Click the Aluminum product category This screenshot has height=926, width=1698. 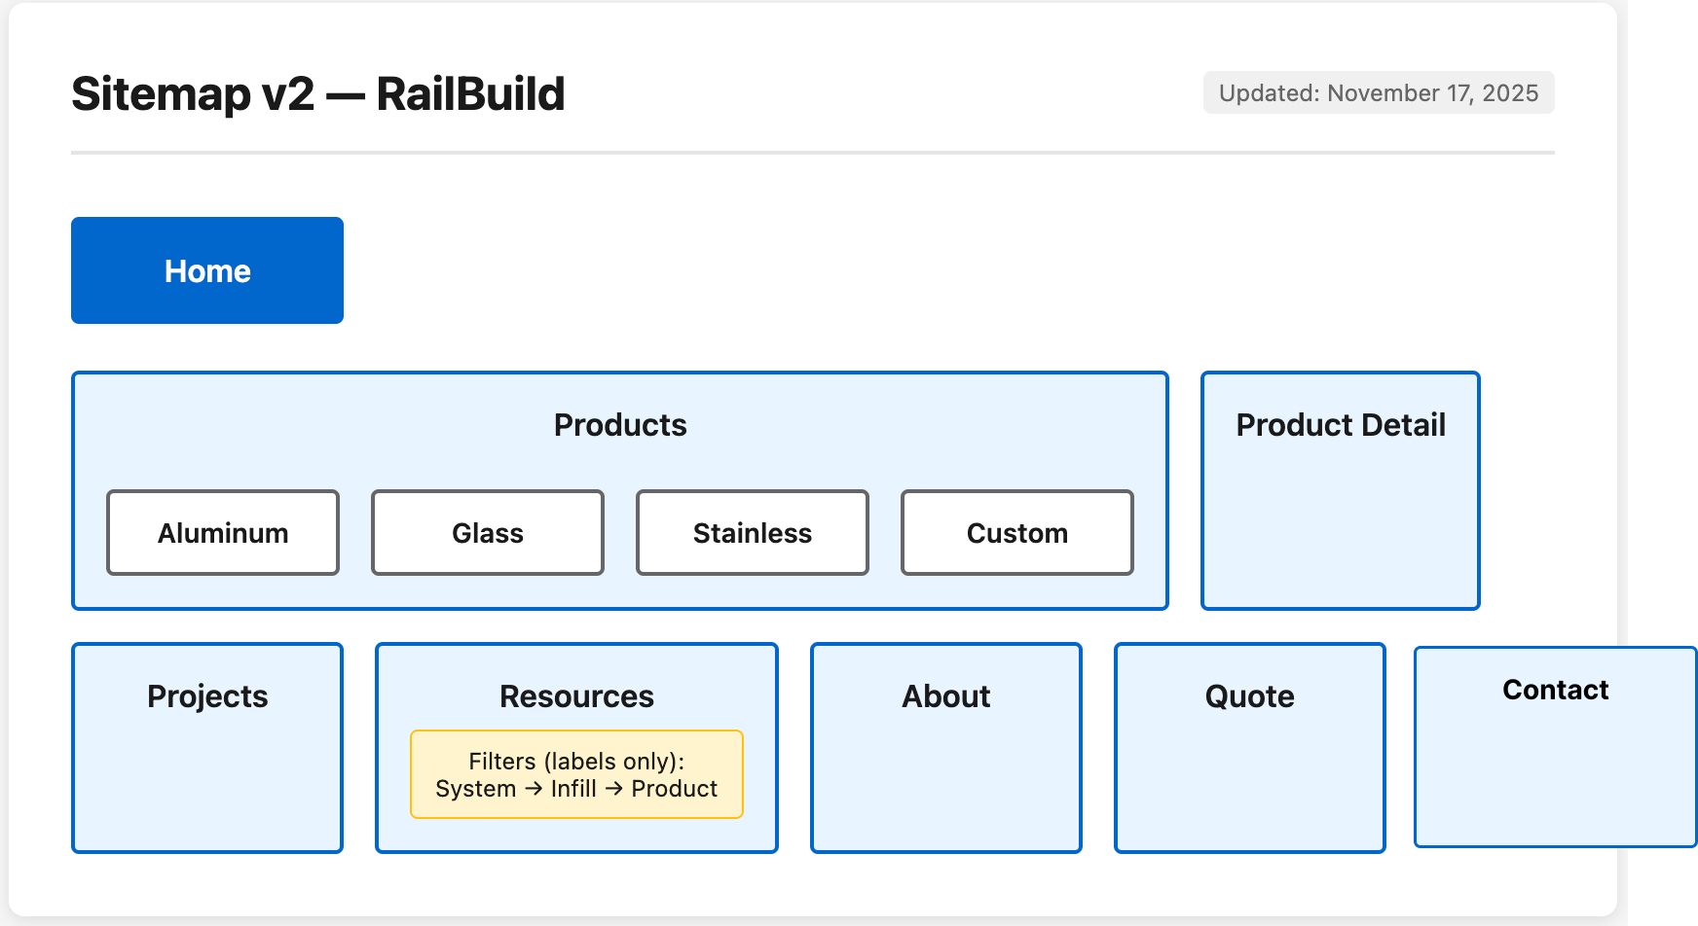[x=222, y=532]
